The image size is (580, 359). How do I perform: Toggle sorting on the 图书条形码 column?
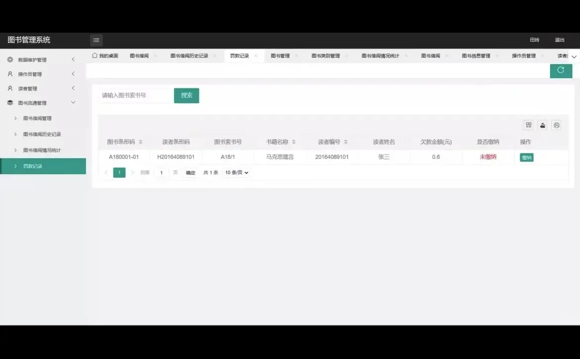(x=140, y=141)
